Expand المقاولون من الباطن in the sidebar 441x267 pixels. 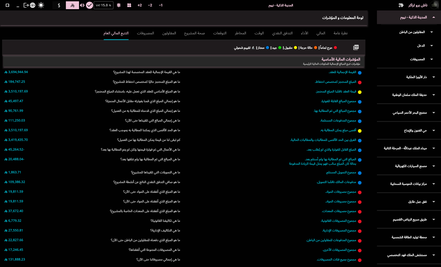[409, 32]
